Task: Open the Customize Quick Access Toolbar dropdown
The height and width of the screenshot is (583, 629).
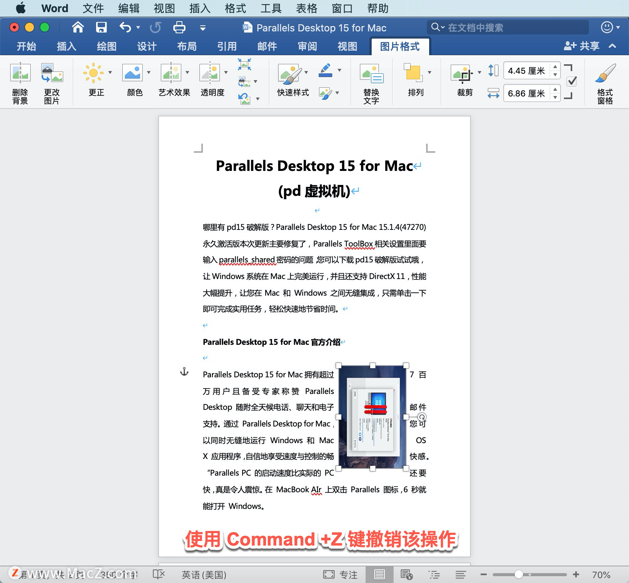Action: 203,28
